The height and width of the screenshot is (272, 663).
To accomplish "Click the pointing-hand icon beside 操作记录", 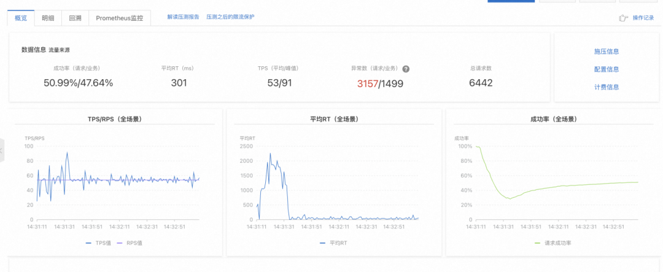I will coord(623,18).
